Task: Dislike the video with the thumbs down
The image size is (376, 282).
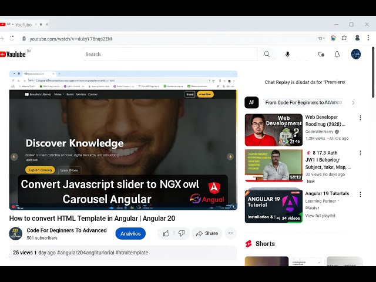Action: (182, 233)
